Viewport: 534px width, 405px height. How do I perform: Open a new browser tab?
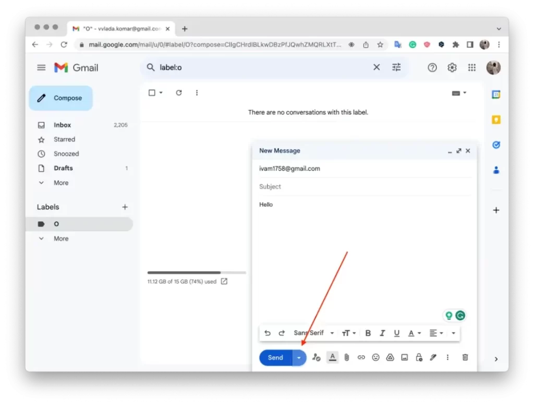[185, 29]
